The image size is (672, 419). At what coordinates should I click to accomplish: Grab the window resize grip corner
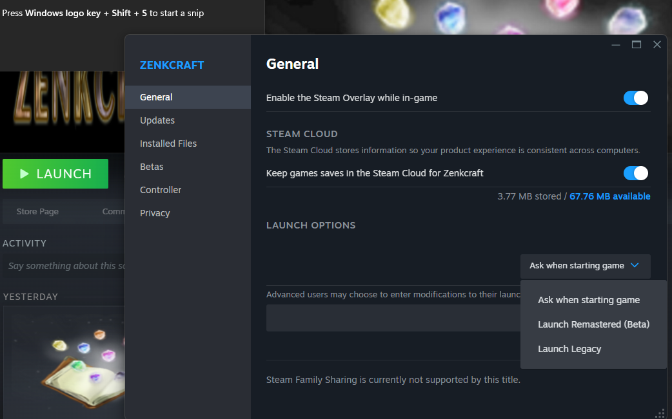[660, 413]
